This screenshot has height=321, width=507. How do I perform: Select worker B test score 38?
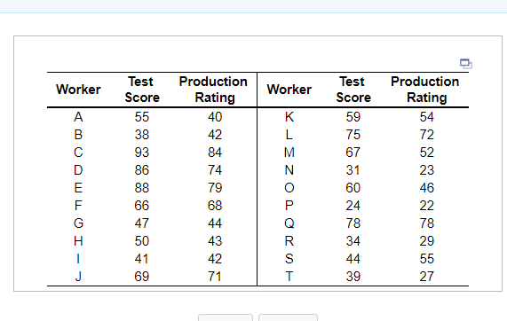tap(142, 135)
